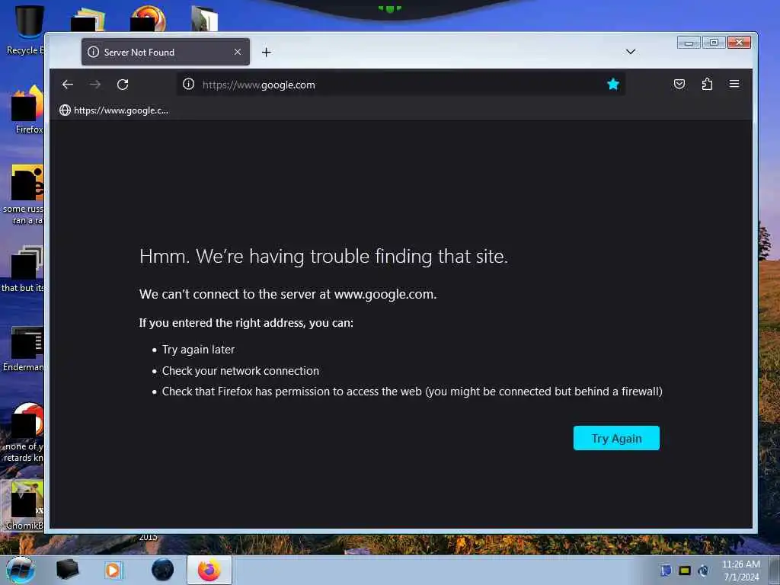Open the taskbar clock showing 11:26 AM
This screenshot has width=780, height=585.
(740, 571)
